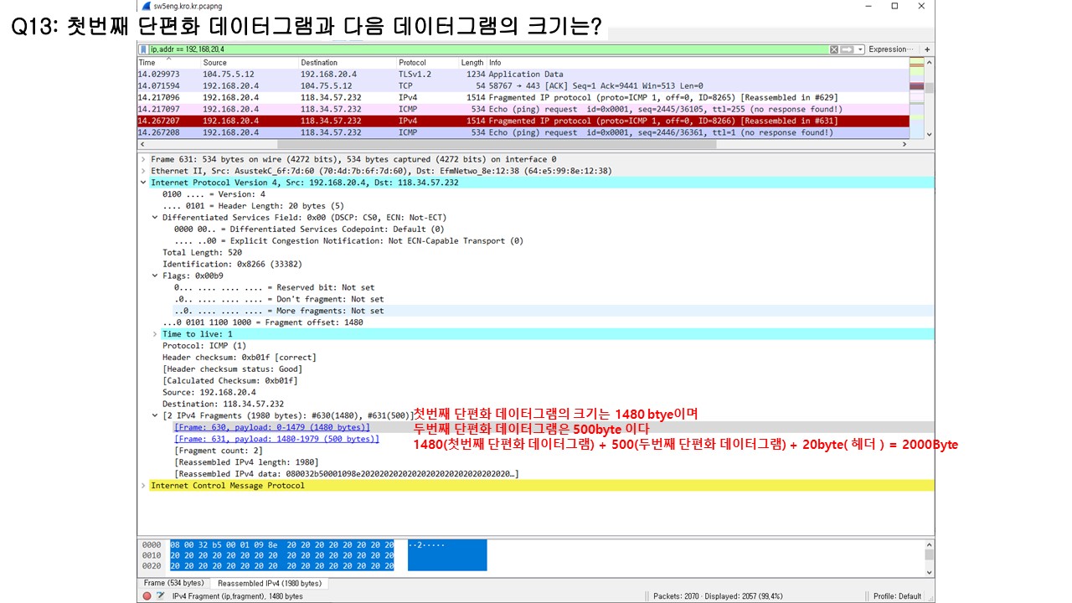Add a filter button with plus icon
This screenshot has width=1072, height=603.
click(927, 49)
